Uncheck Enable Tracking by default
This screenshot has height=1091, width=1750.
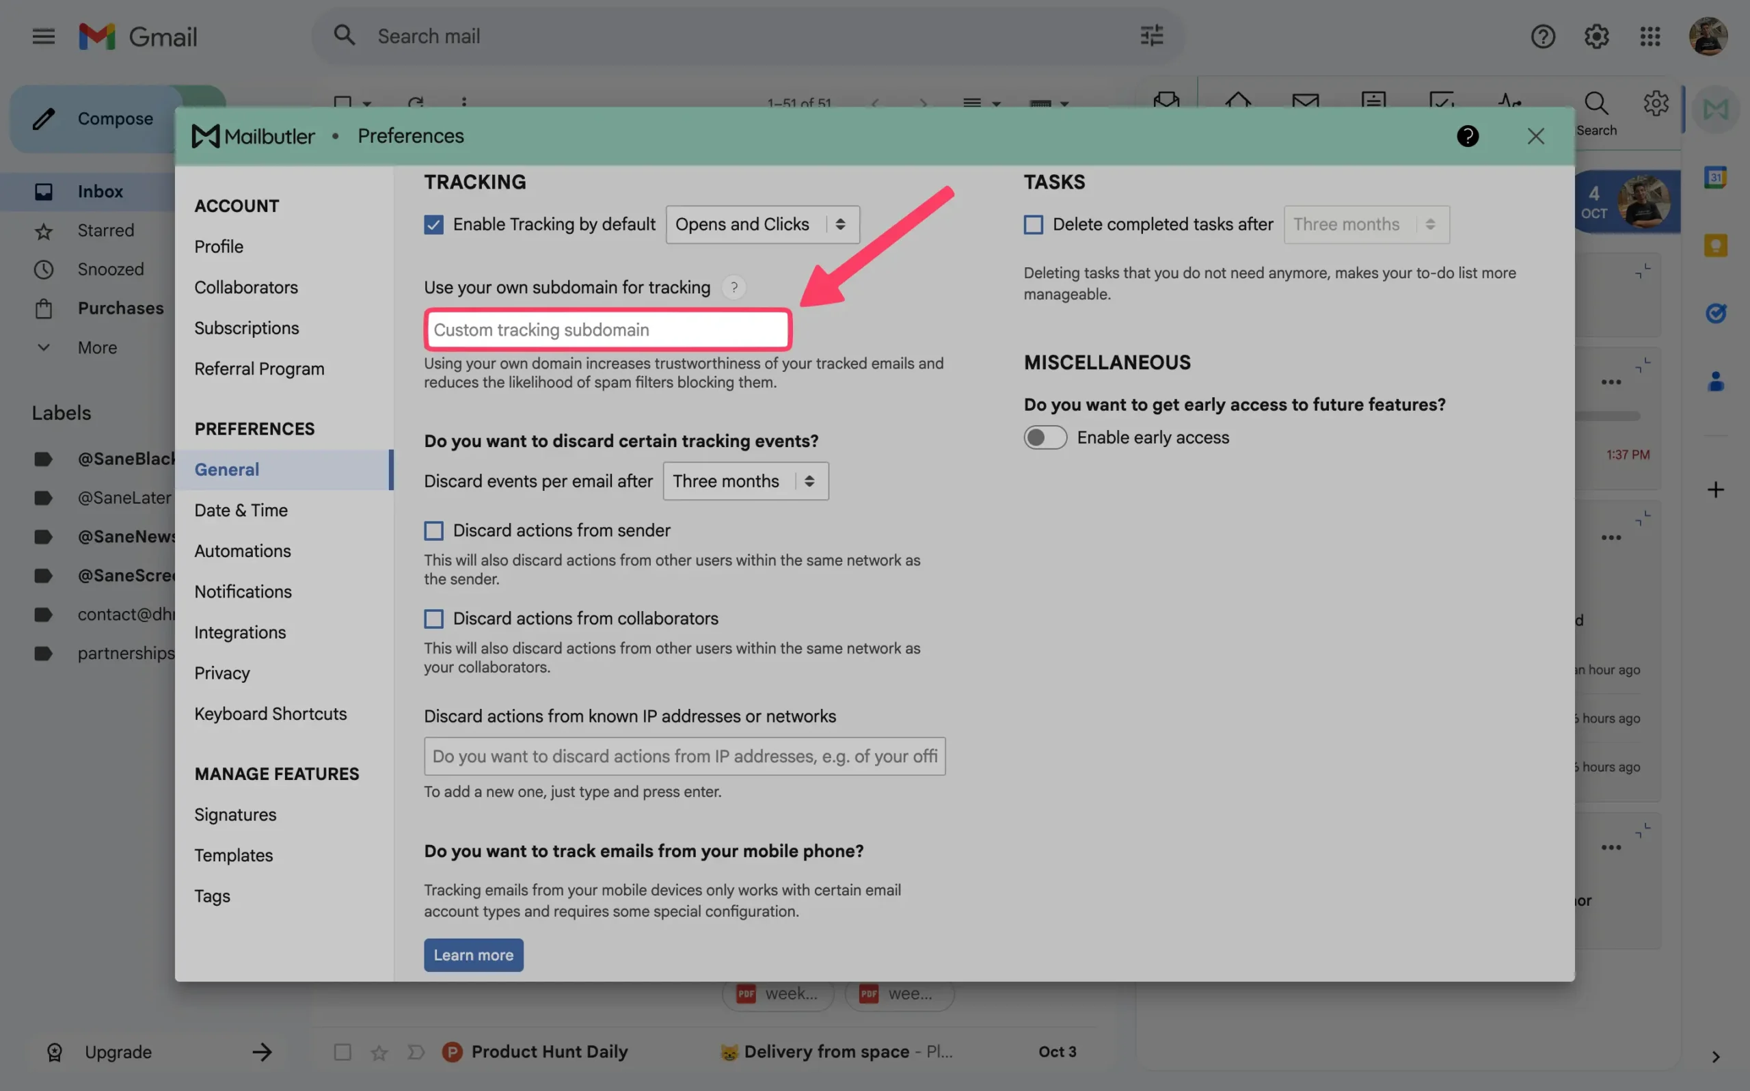pyautogui.click(x=433, y=224)
